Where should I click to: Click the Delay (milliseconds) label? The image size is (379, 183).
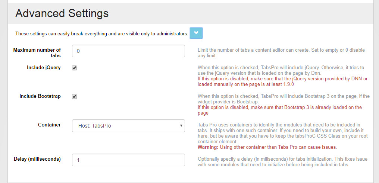pyautogui.click(x=37, y=159)
